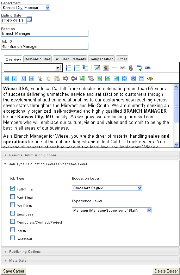This screenshot has height=275, width=180.
Task: Click the Save Career button
Action: coord(13,271)
